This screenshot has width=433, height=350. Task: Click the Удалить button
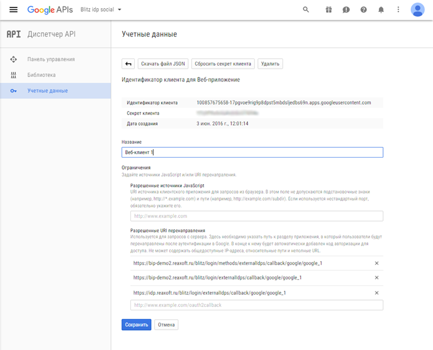270,64
